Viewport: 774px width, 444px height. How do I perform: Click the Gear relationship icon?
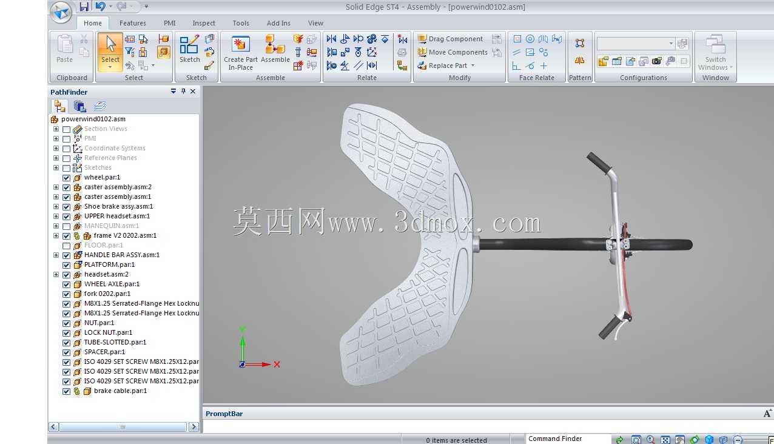coord(372,39)
